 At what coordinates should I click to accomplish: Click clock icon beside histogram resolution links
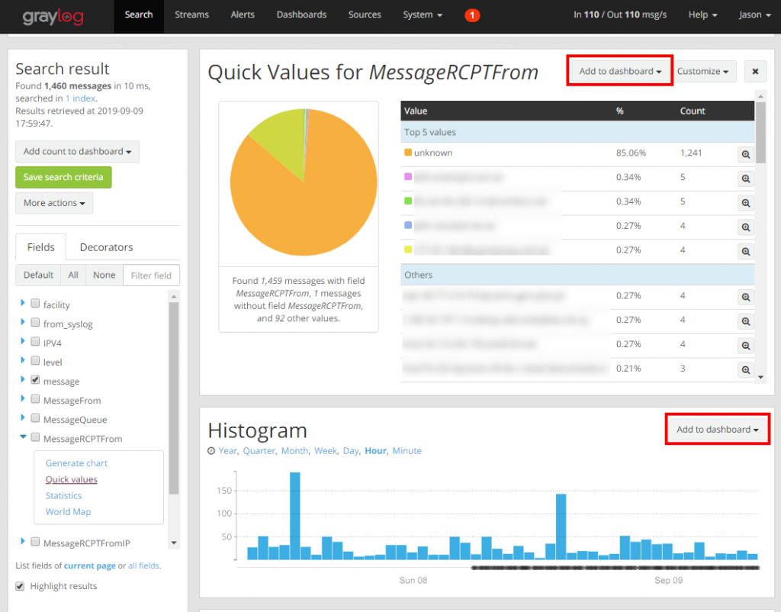point(211,450)
